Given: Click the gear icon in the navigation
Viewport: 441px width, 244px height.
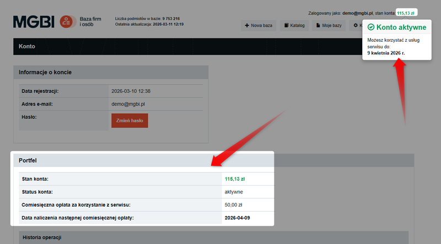Looking at the screenshot, I should tap(355, 25).
